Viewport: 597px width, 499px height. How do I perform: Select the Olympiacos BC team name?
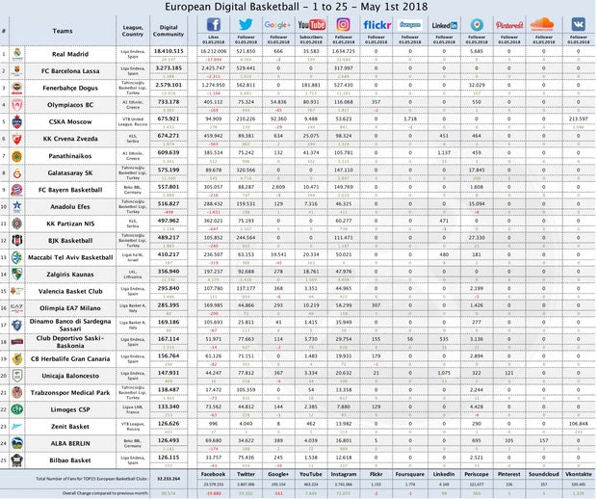pyautogui.click(x=70, y=105)
